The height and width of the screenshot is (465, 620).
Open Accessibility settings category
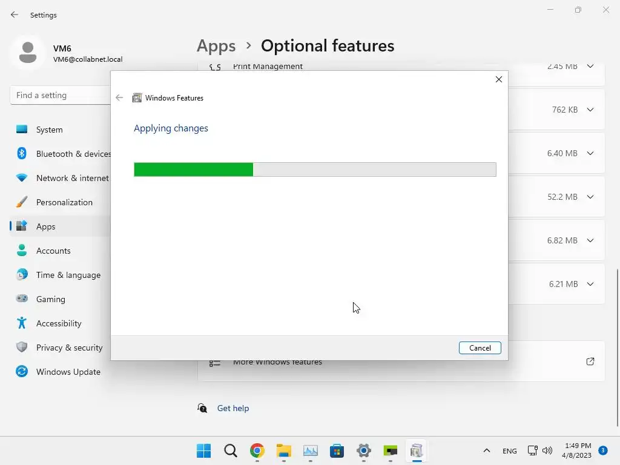60,323
